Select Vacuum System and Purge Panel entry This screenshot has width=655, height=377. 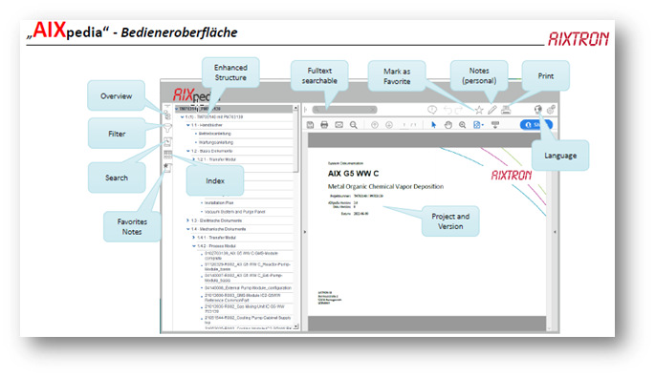235,212
